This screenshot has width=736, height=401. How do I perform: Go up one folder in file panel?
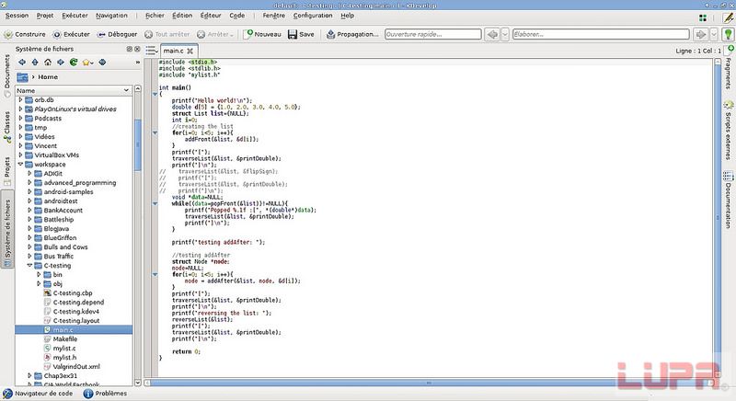point(35,62)
